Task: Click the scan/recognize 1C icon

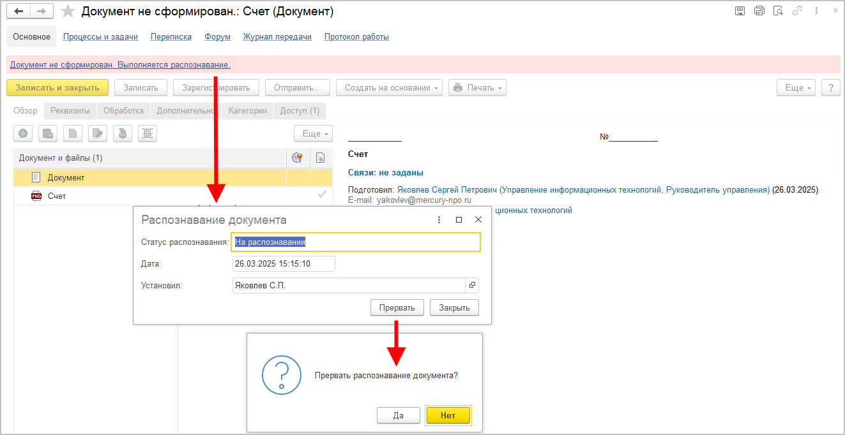Action: 148,133
